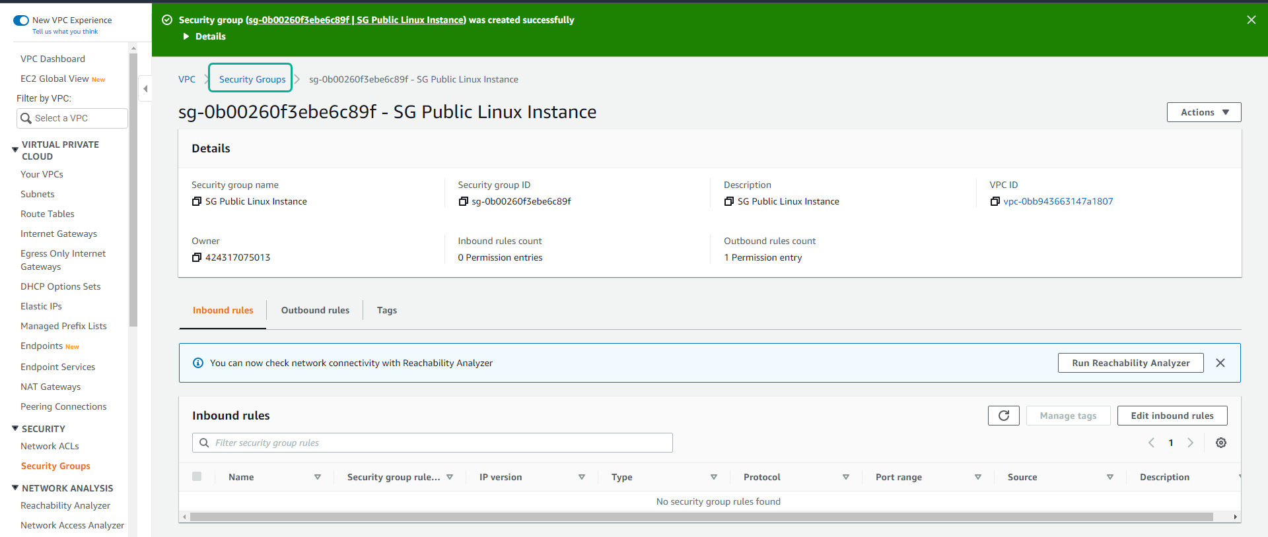Copy the security group name value
The width and height of the screenshot is (1268, 537).
point(196,201)
